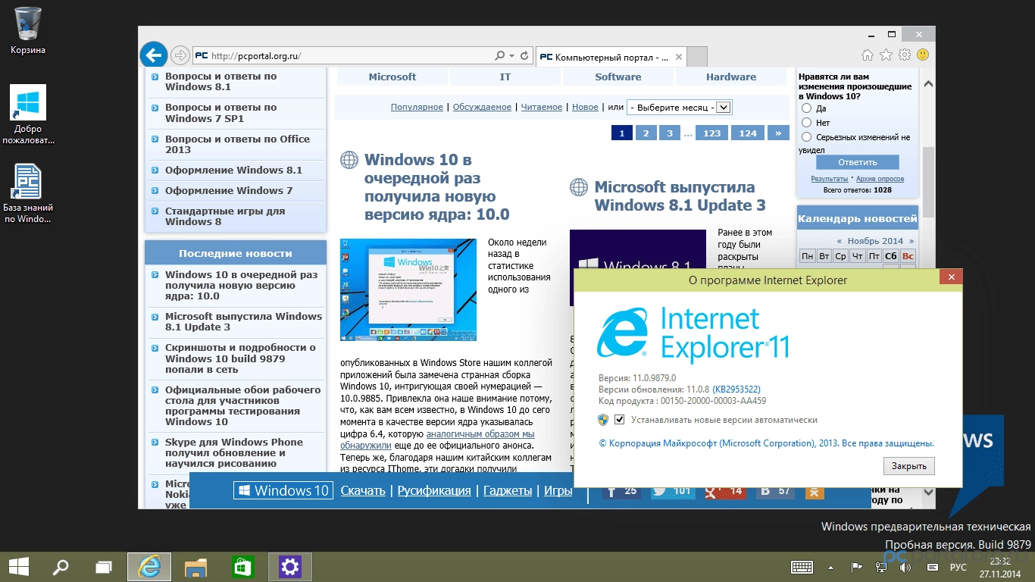Click the browser Back arrow button
Screen dimensions: 1035x582
(x=153, y=55)
